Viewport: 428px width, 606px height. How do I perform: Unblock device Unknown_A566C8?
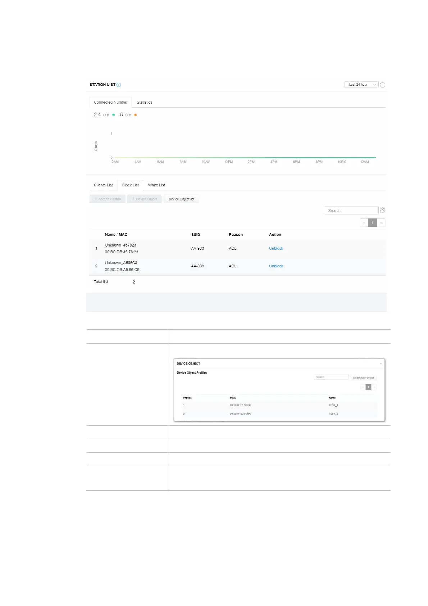click(276, 266)
